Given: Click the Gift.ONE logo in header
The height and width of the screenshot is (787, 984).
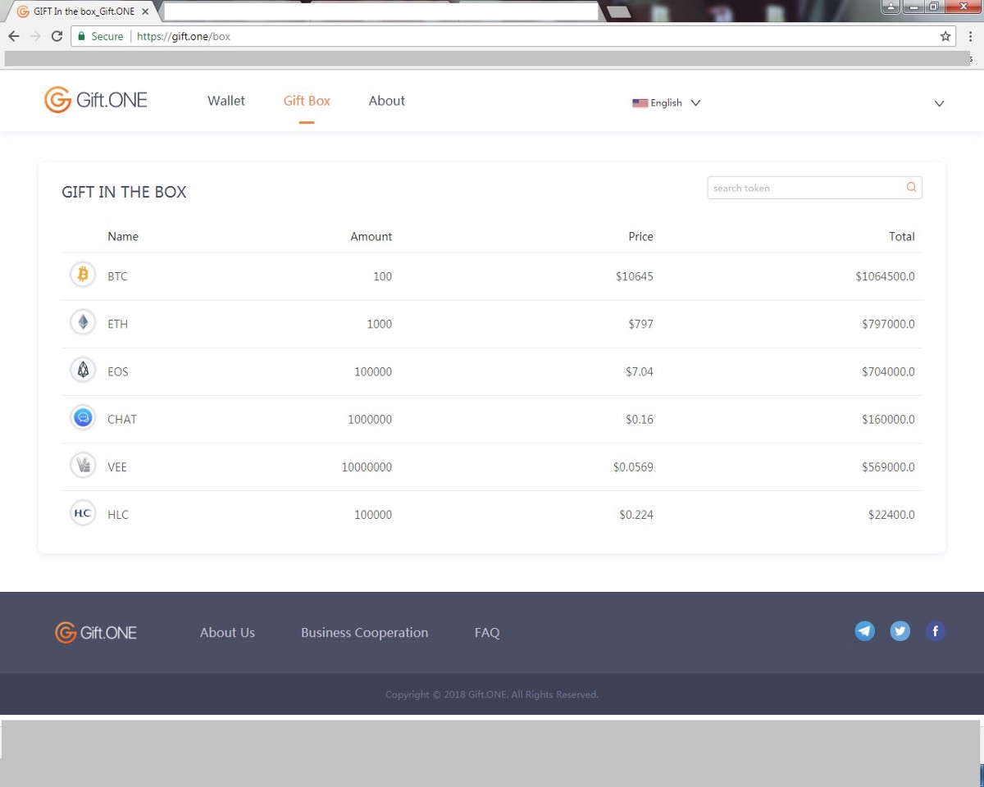Looking at the screenshot, I should (x=96, y=100).
